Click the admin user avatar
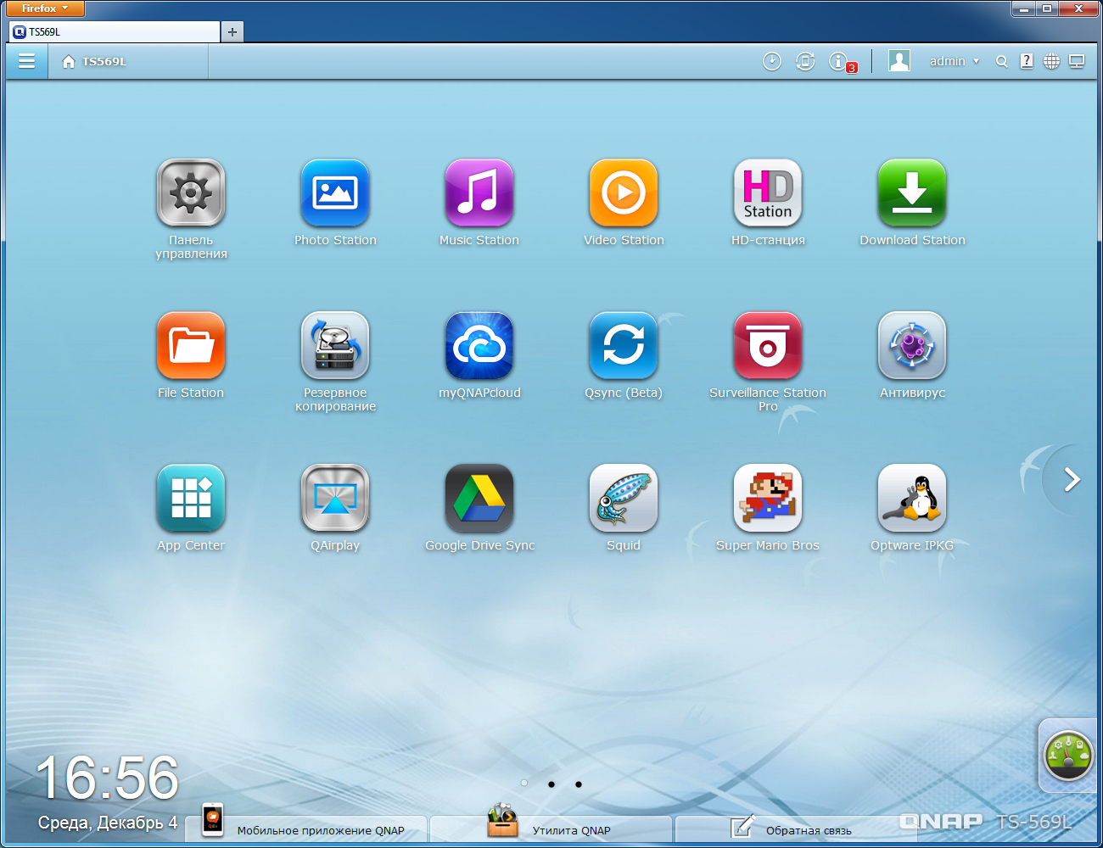The image size is (1103, 848). [899, 60]
